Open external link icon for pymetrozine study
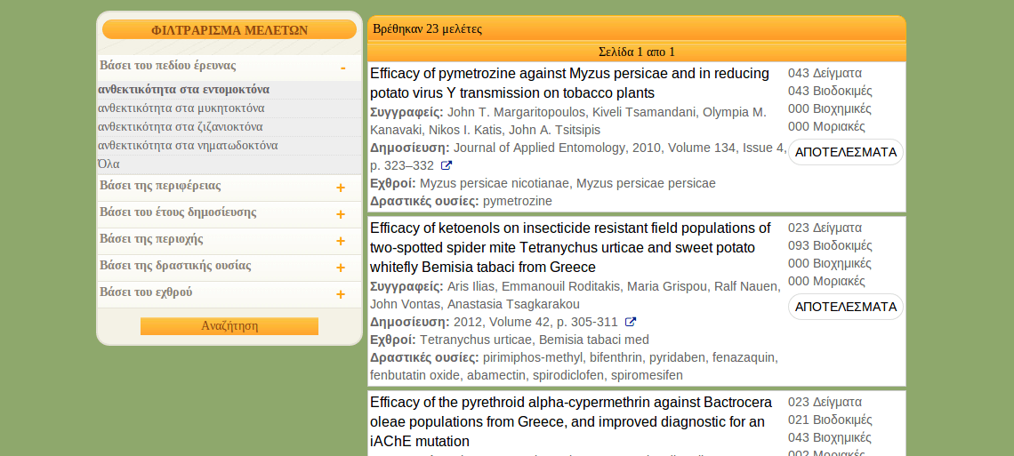Screen dimensions: 1014x456 447,165
